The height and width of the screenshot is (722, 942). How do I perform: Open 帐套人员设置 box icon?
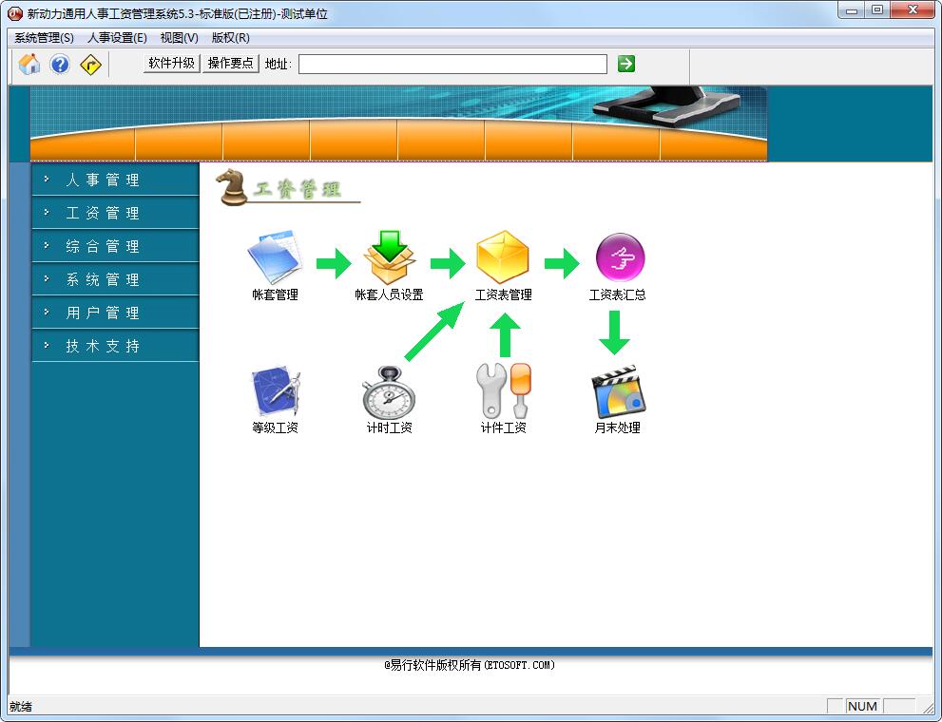pos(390,256)
